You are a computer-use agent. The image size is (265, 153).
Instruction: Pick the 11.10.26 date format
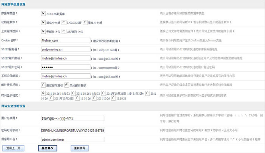(114, 98)
